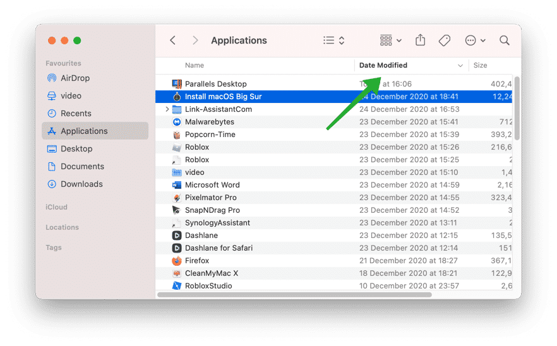The image size is (557, 346).
Task: Select the Roblox row dated 15:26
Action: [334, 147]
